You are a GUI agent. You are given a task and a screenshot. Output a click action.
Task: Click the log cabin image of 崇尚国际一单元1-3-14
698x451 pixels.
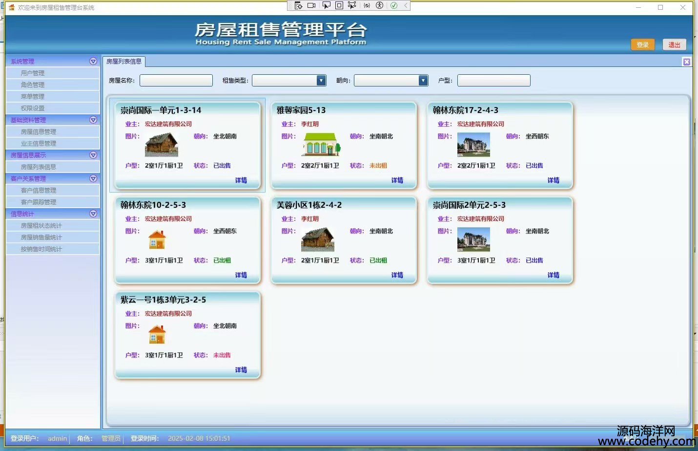coord(162,145)
